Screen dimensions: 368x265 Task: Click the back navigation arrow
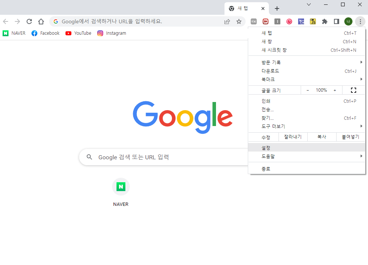[6, 21]
